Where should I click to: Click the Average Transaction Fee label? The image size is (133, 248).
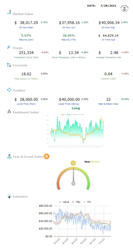point(108,57)
